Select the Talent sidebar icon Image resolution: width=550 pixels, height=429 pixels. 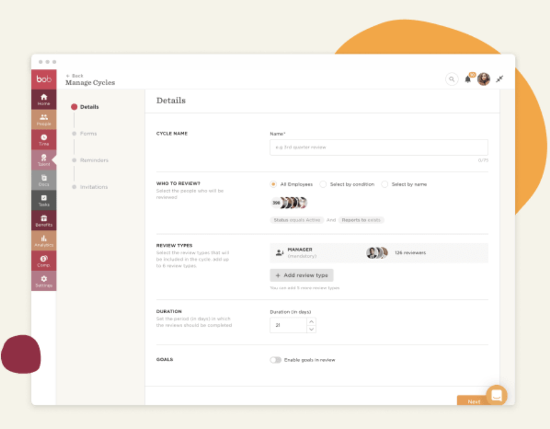(x=44, y=160)
